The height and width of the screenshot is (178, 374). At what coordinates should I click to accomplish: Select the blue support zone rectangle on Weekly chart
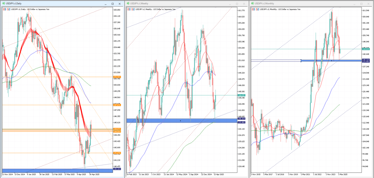point(182,121)
